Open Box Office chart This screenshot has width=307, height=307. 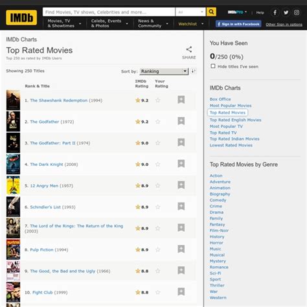[x=220, y=99]
